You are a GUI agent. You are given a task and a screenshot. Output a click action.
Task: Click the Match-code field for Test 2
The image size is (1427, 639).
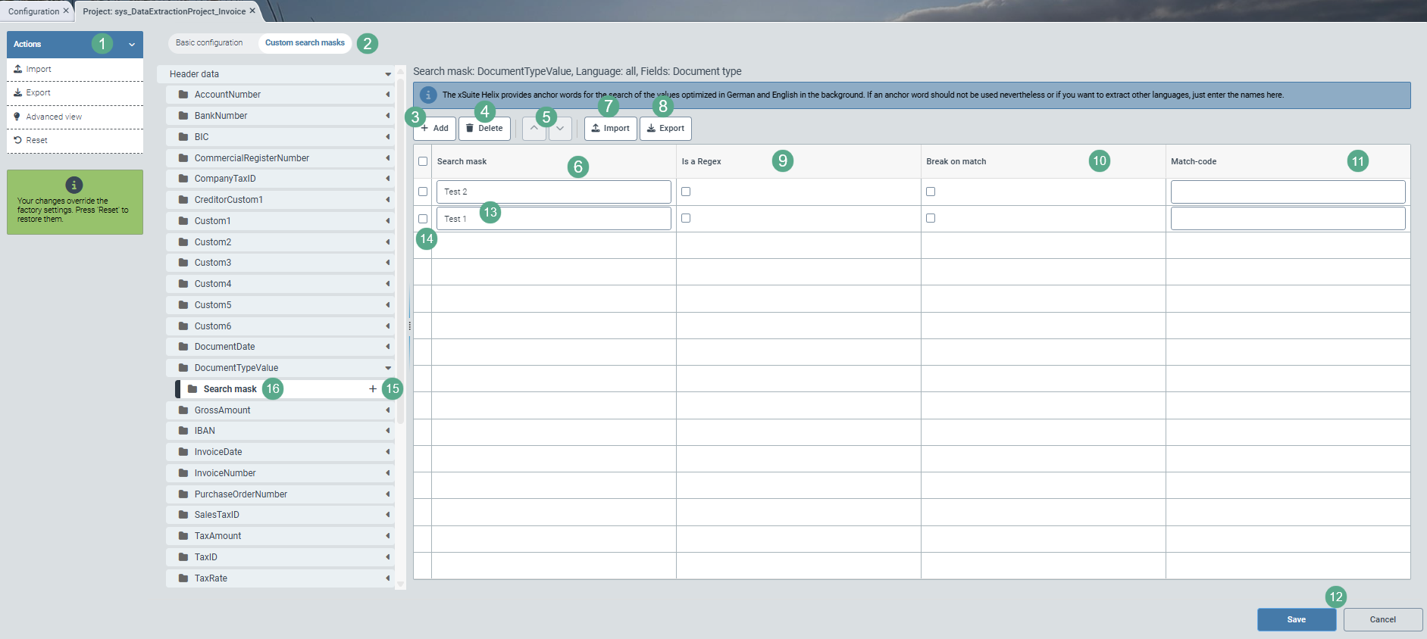(x=1288, y=192)
